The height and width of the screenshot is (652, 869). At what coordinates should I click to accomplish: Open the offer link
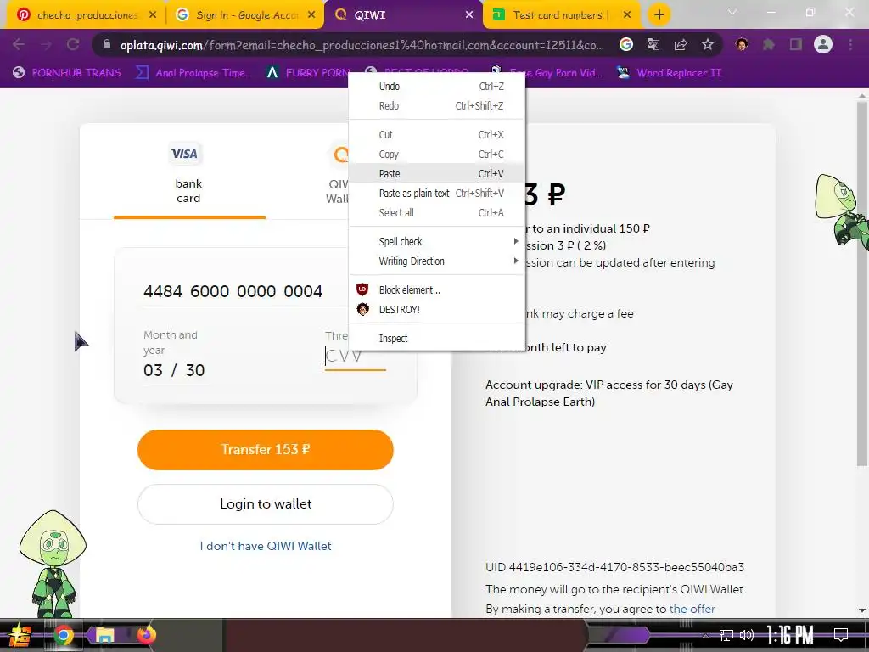point(692,609)
